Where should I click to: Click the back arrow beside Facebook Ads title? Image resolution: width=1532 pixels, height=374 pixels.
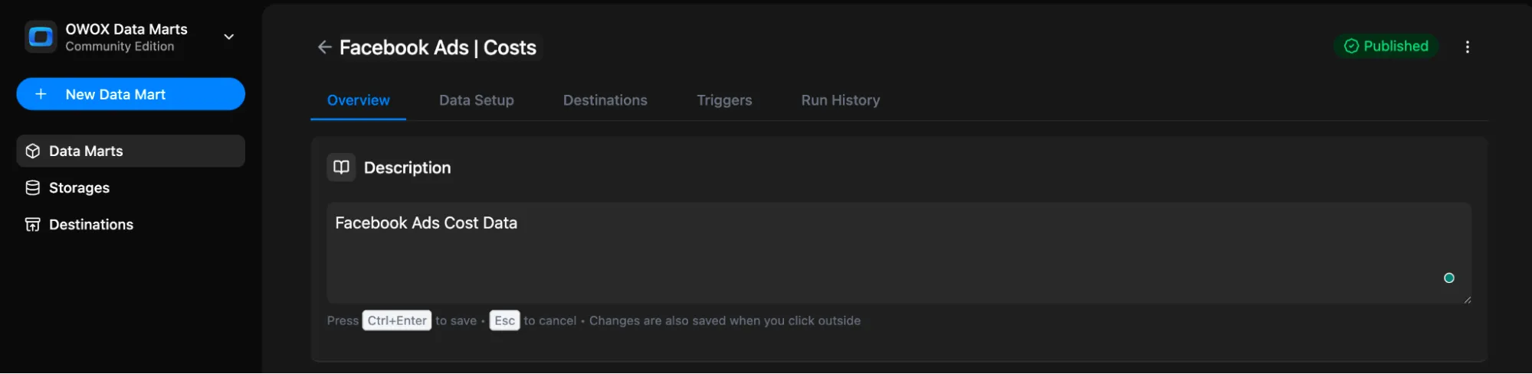(x=324, y=47)
